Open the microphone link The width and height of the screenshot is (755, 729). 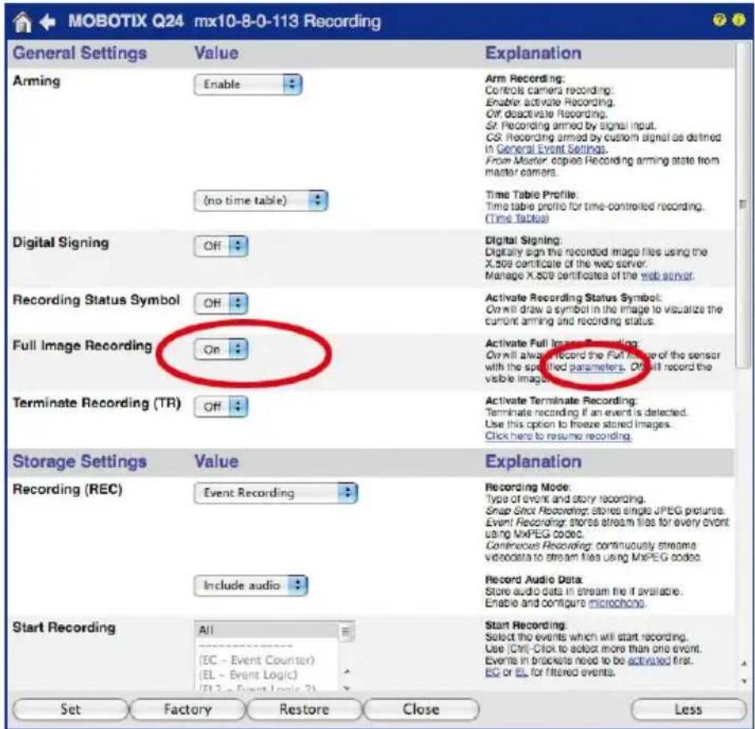tap(616, 603)
